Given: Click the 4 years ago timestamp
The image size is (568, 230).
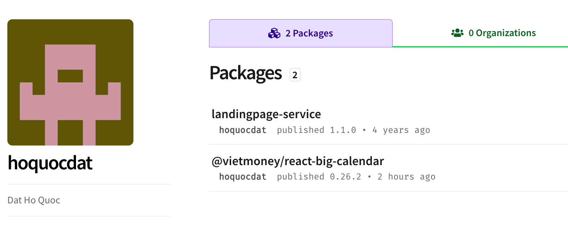Looking at the screenshot, I should point(401,130).
